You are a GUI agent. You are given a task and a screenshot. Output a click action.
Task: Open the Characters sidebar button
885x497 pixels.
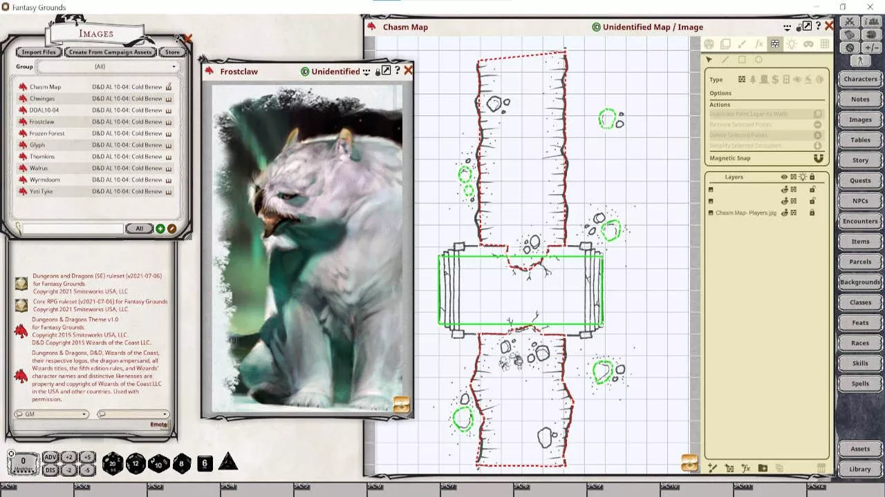(860, 79)
